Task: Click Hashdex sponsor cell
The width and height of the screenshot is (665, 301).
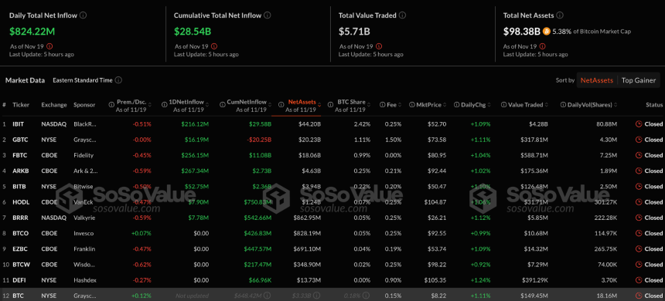Action: click(85, 280)
